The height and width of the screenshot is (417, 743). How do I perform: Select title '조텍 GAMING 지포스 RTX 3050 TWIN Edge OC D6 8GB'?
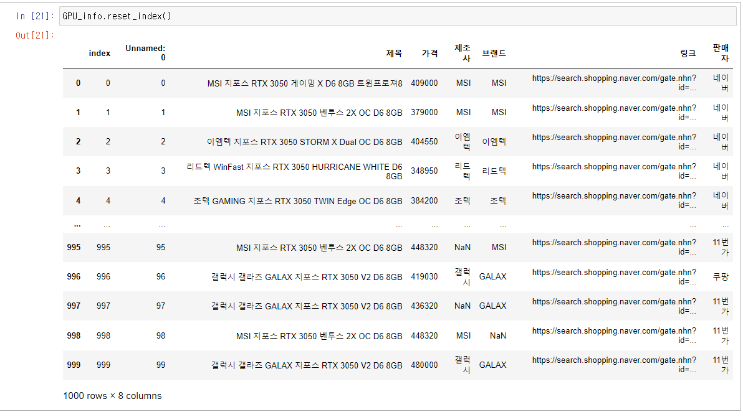pyautogui.click(x=297, y=201)
